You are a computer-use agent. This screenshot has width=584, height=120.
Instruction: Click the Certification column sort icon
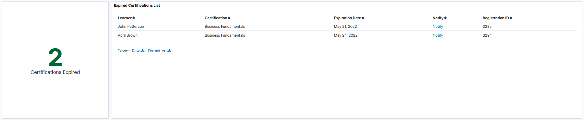click(x=229, y=18)
